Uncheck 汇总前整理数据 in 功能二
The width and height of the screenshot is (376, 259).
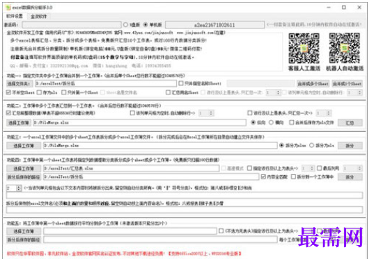(x=8, y=113)
